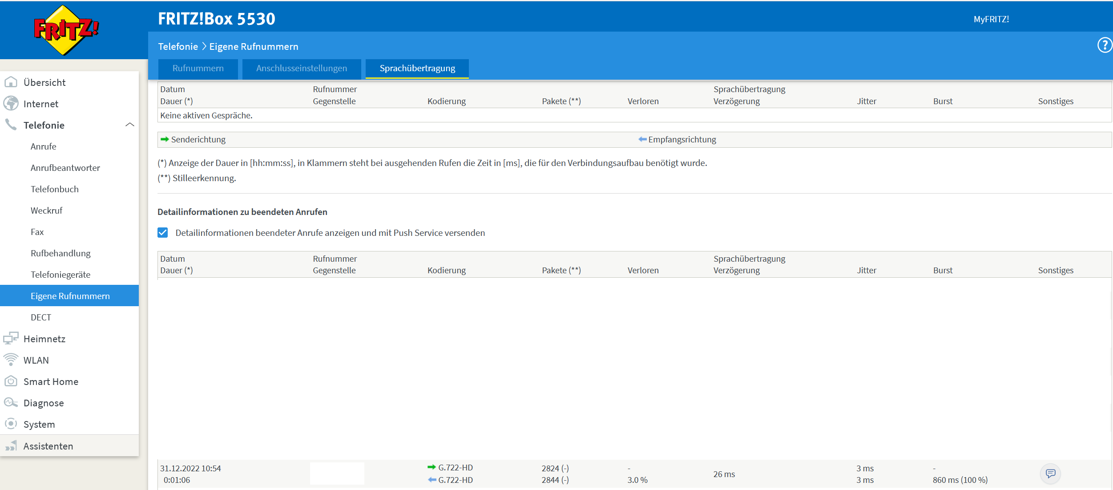
Task: Click the MyFRITZ! link in the header
Action: pyautogui.click(x=991, y=19)
